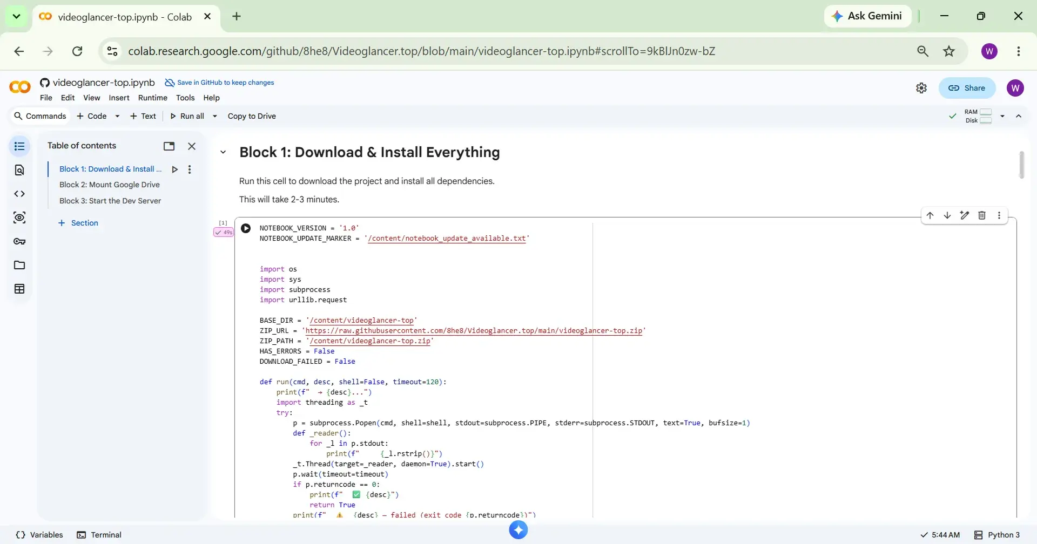Open the Tools menu
This screenshot has height=544, width=1037.
point(185,98)
